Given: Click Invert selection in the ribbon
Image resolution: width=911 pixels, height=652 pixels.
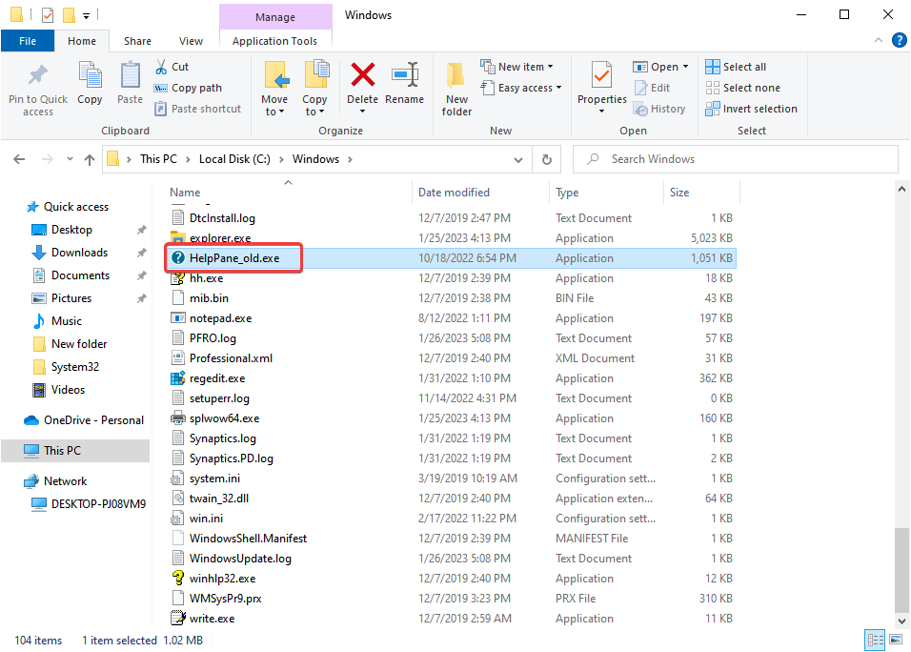Looking at the screenshot, I should coord(751,109).
